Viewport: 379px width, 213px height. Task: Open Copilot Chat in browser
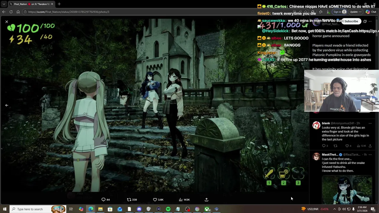(371, 12)
